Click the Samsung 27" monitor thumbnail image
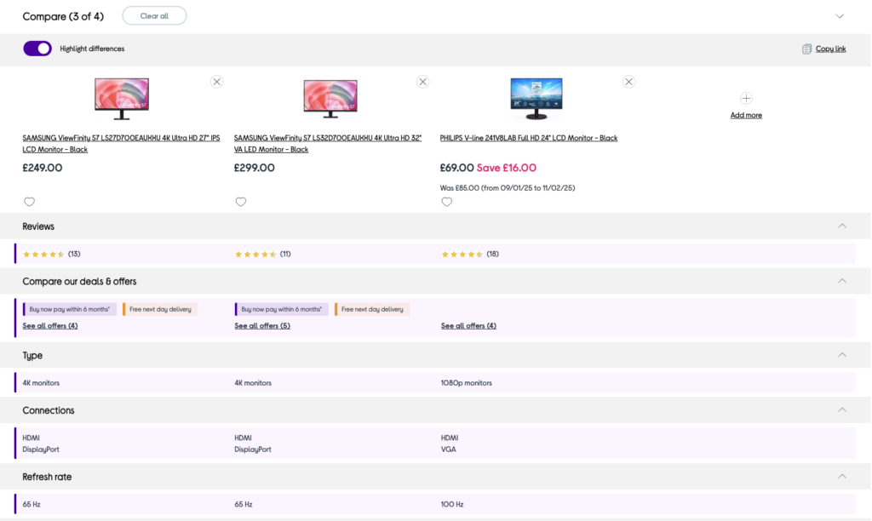This screenshot has width=872, height=521. (x=122, y=99)
